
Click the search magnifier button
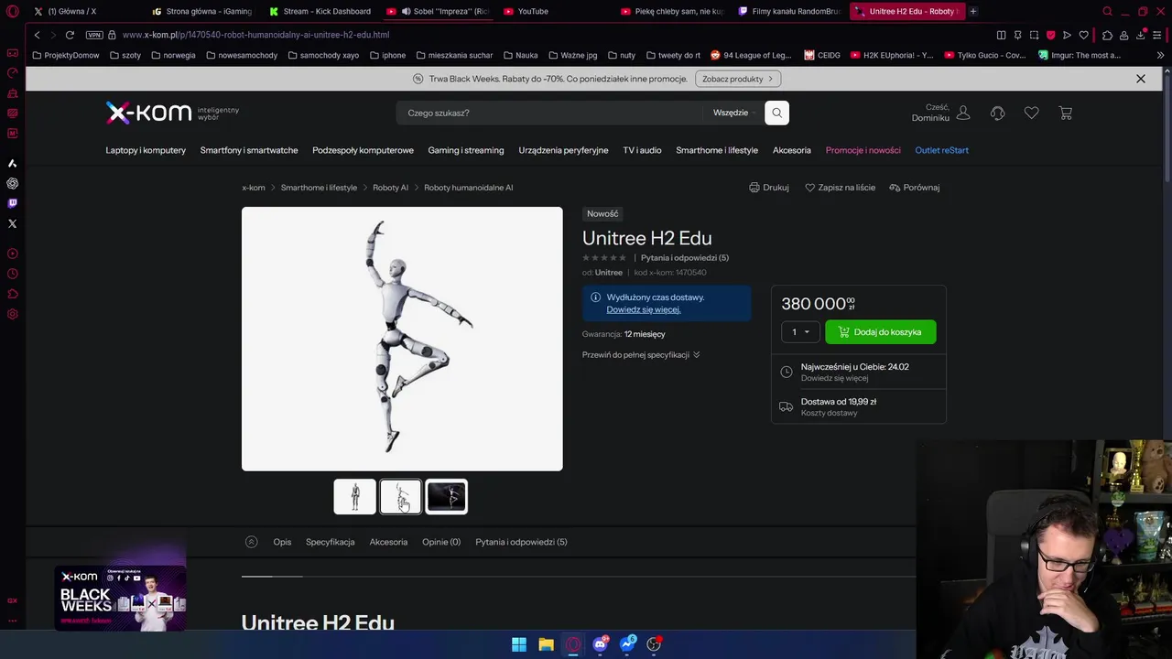point(776,113)
